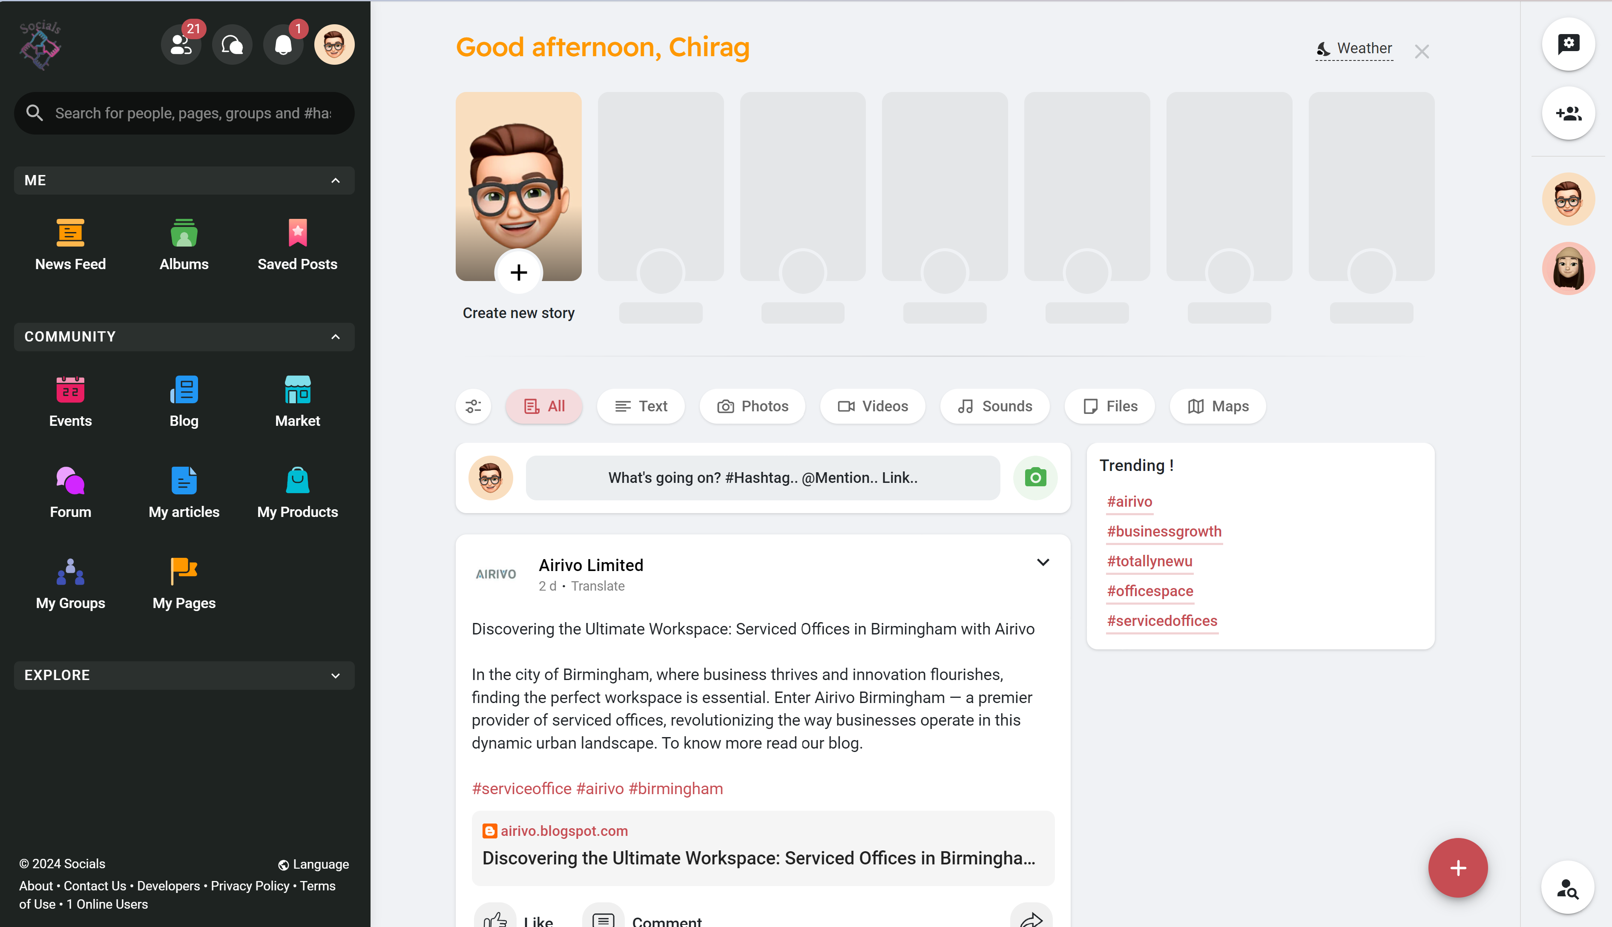This screenshot has width=1612, height=927.
Task: Open the Events calendar icon
Action: (x=70, y=390)
